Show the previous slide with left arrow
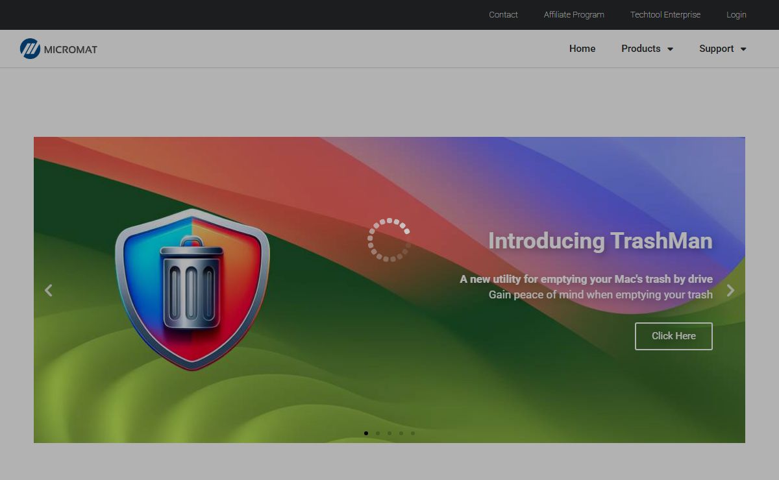This screenshot has width=779, height=480. 48,291
